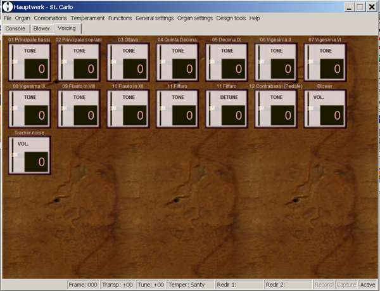The height and width of the screenshot is (291, 380).
Task: Click the 01 Principale bassi tone slider
Action: pyautogui.click(x=15, y=62)
